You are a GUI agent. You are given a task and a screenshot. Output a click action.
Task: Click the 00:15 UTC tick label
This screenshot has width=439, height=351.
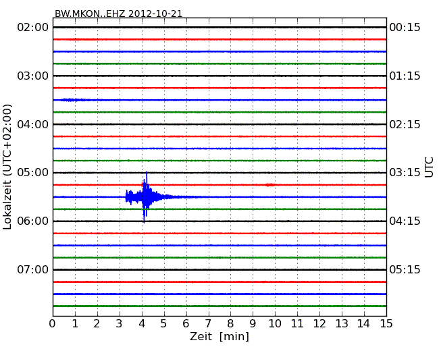pyautogui.click(x=405, y=28)
